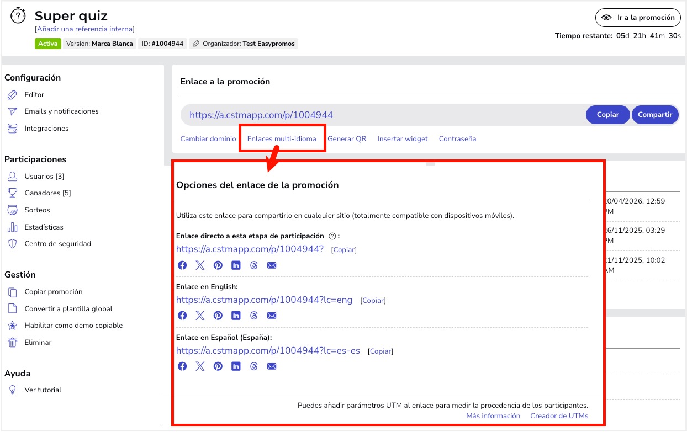Click the Copiar button for the promotion link

tap(607, 115)
